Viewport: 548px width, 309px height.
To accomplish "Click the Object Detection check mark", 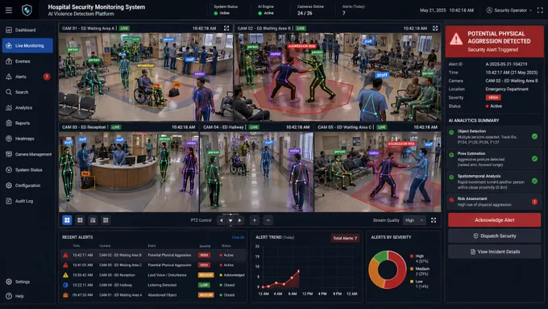I will point(534,136).
